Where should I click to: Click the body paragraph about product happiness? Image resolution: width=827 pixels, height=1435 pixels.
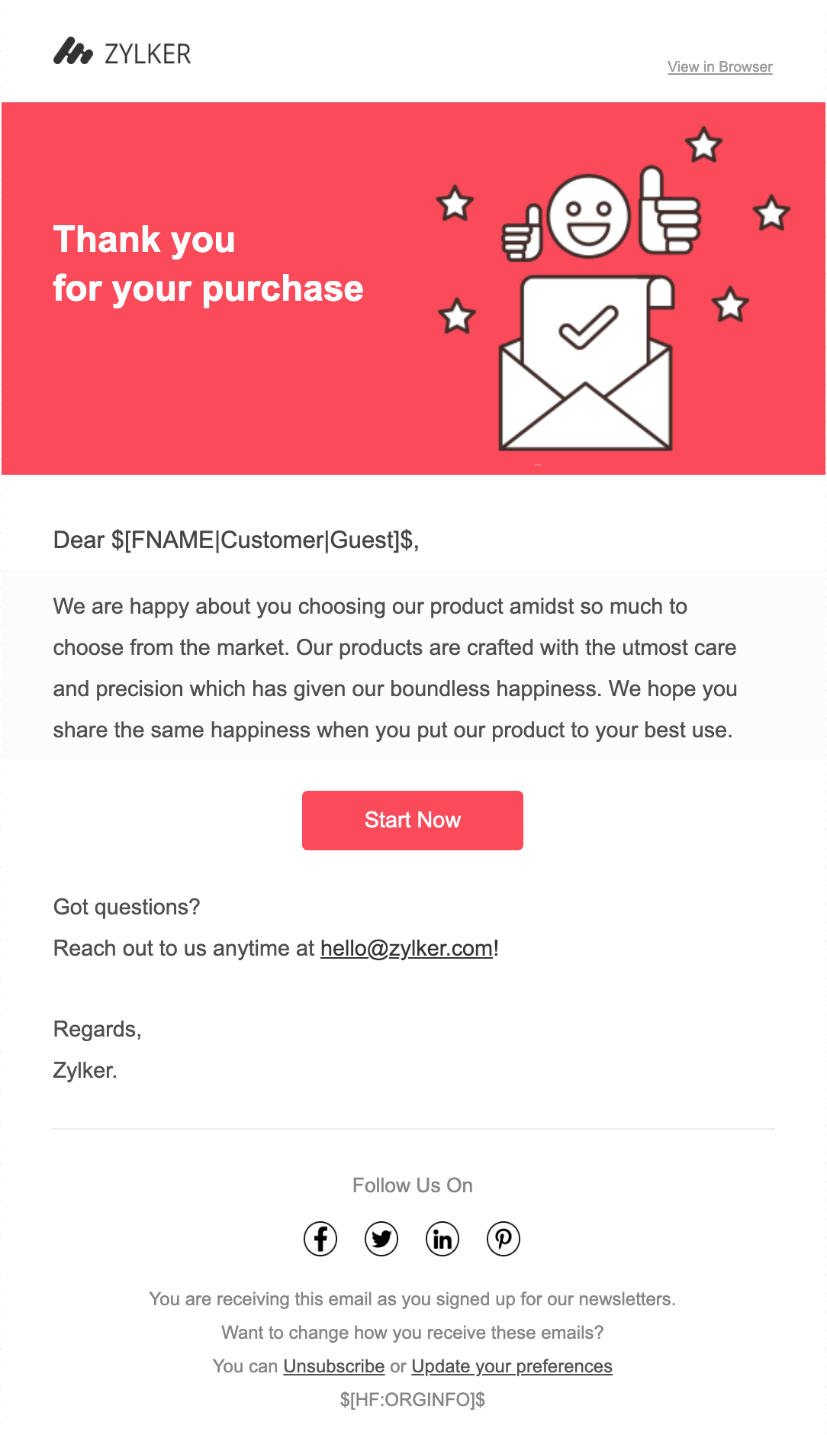pyautogui.click(x=394, y=668)
